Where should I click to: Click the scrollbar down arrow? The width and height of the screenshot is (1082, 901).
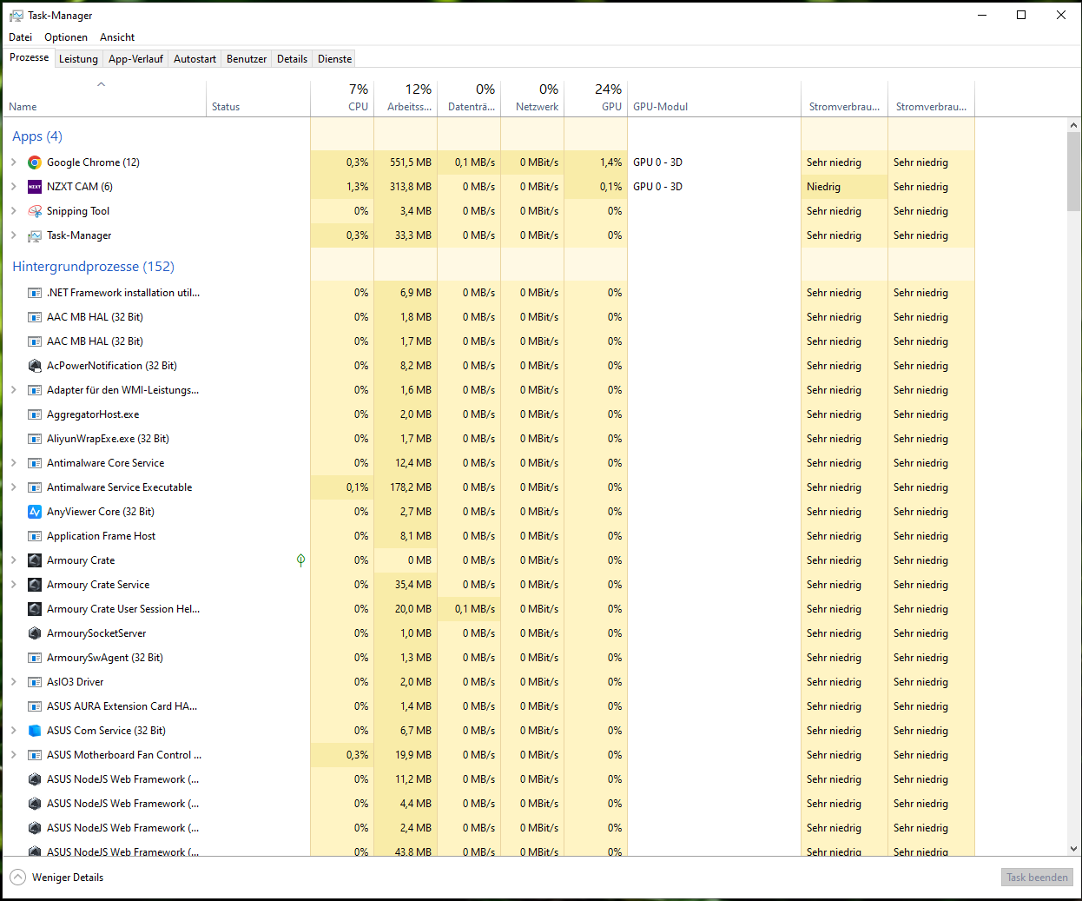(1074, 849)
